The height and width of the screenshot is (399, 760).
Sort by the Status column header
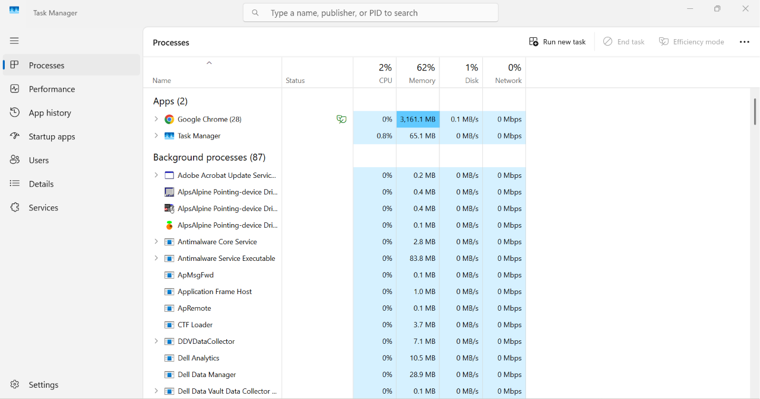tap(318, 73)
